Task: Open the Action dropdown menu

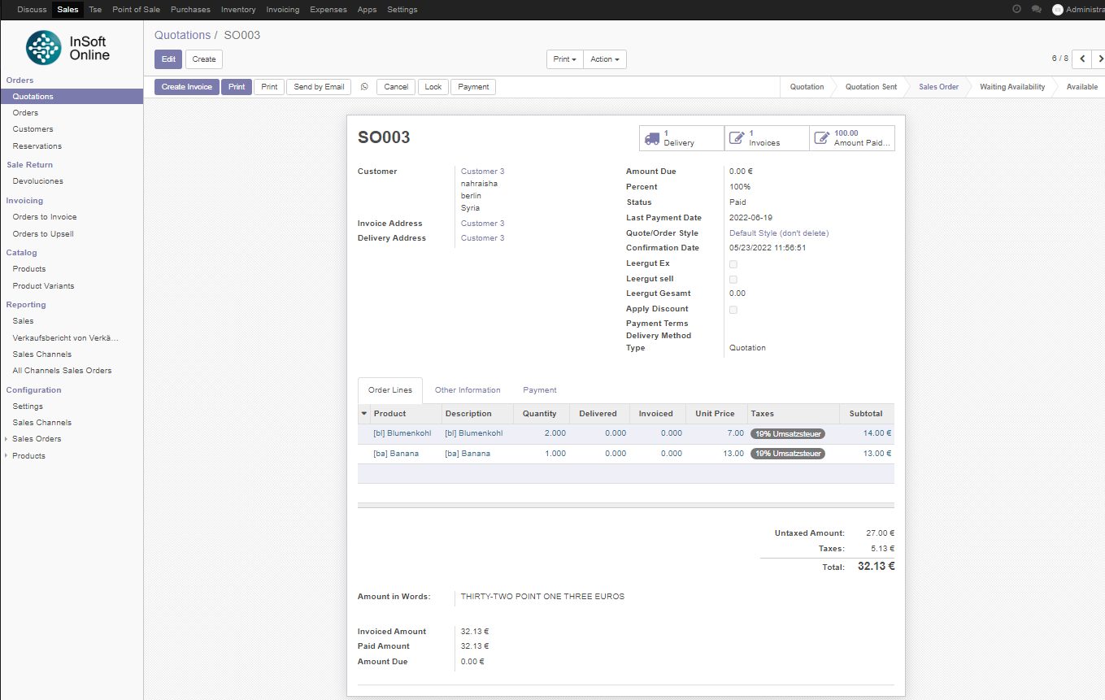Action: coord(605,59)
